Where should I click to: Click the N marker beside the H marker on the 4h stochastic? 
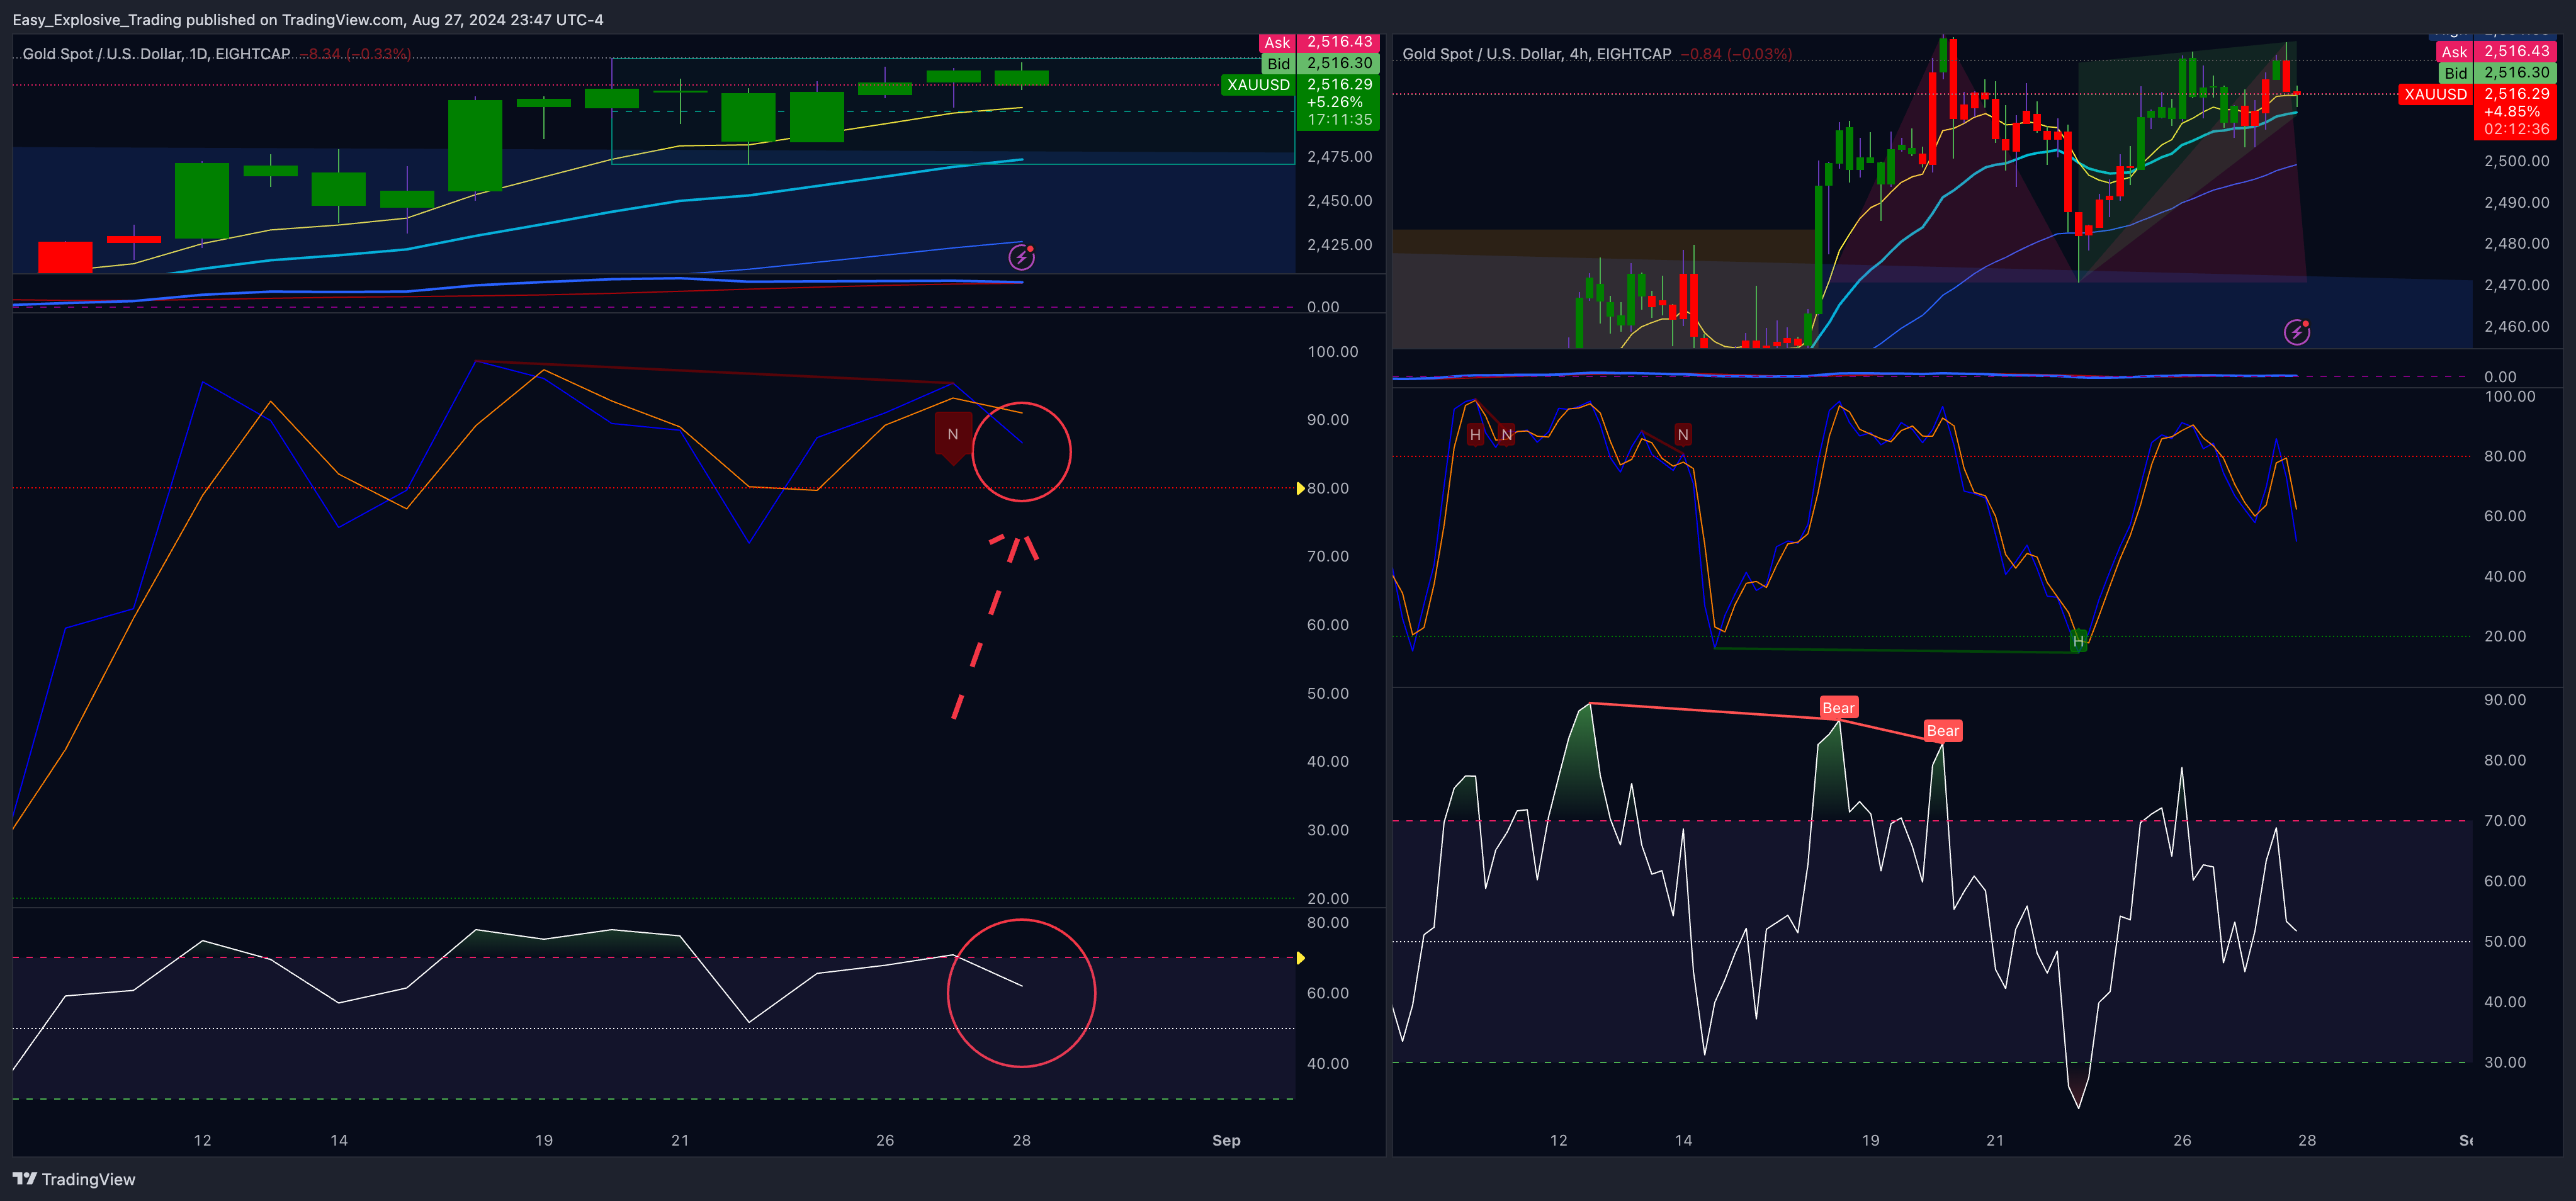pos(1507,435)
